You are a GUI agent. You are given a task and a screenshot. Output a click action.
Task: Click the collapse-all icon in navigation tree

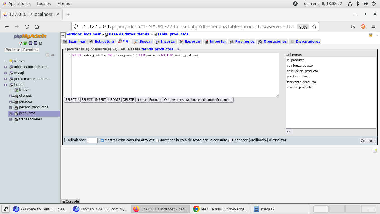point(47,55)
